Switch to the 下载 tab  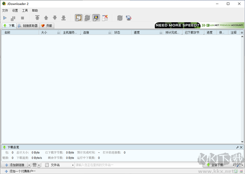coord(9,26)
